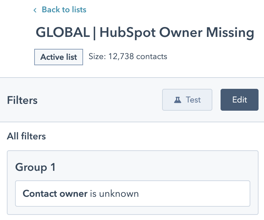
Task: Click the Filters section heading
Action: tap(22, 100)
